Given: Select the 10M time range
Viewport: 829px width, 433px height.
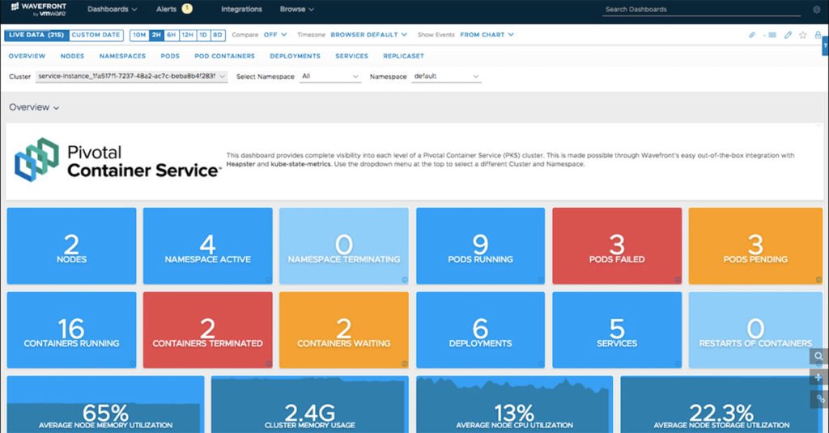Looking at the screenshot, I should pos(139,35).
